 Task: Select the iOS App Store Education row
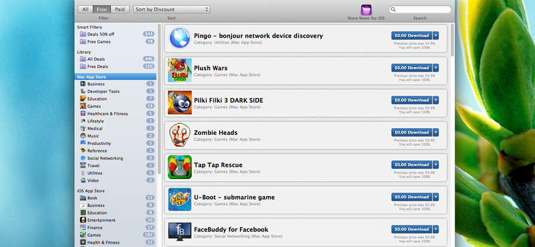116,213
